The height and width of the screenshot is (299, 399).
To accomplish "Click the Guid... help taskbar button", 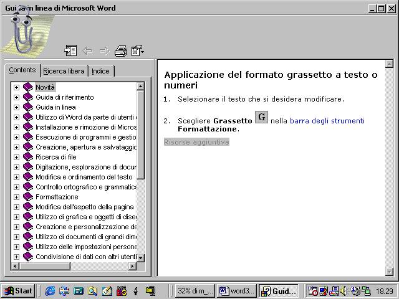I will point(279,291).
